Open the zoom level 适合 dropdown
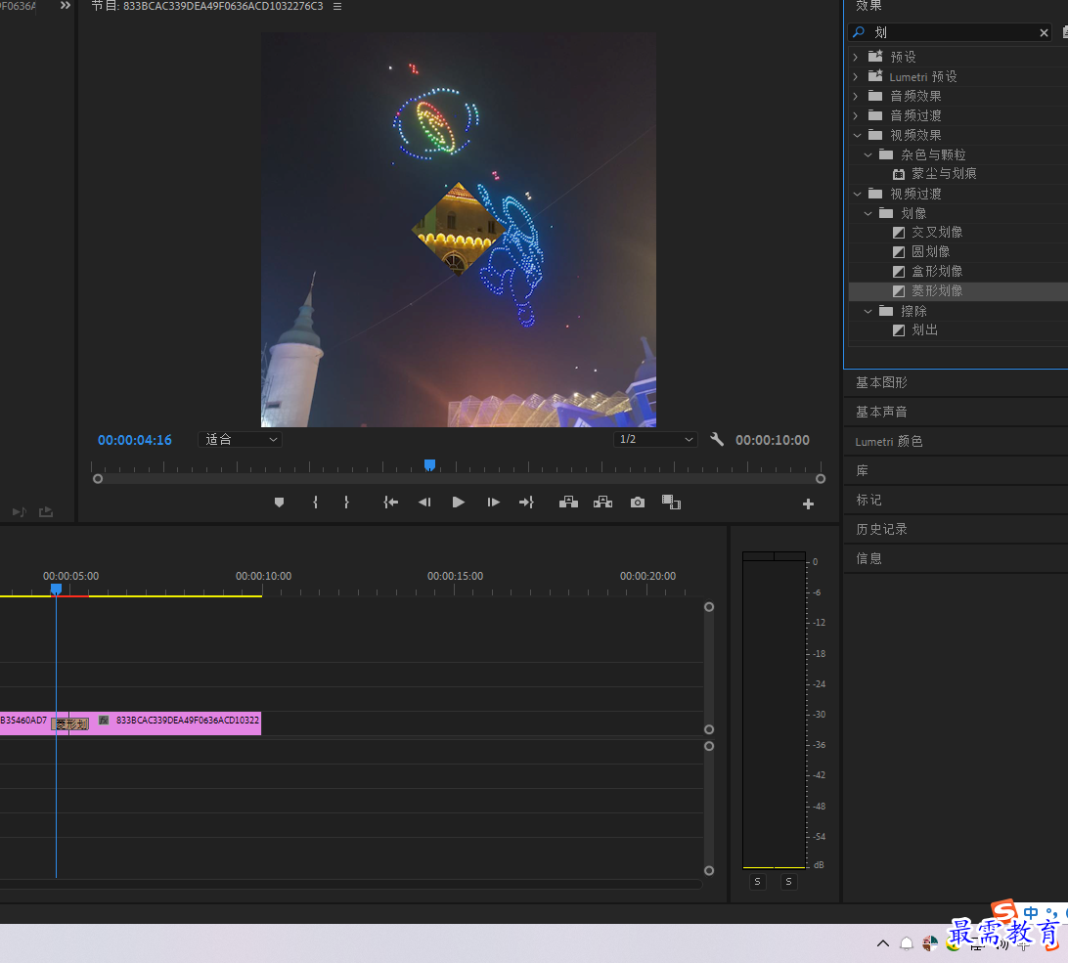This screenshot has height=963, width=1068. pyautogui.click(x=241, y=439)
